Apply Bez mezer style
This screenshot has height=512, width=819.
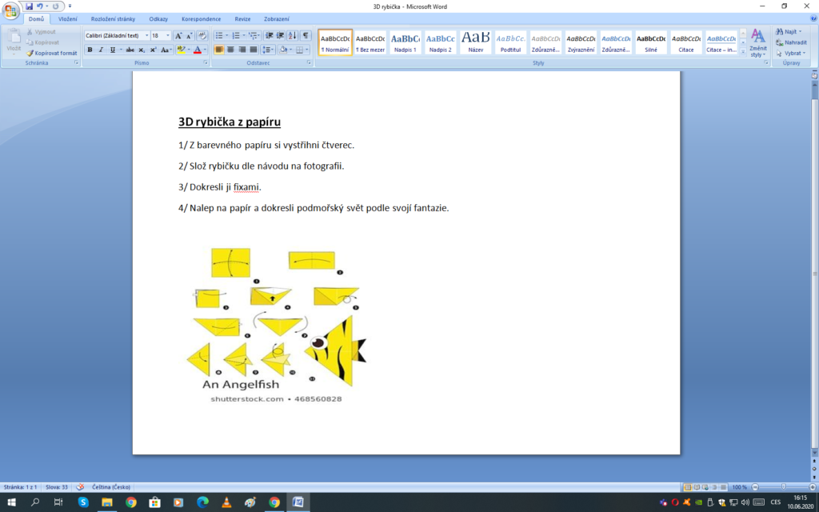(370, 42)
